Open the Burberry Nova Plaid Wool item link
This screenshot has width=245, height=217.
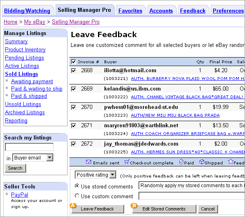(x=188, y=79)
